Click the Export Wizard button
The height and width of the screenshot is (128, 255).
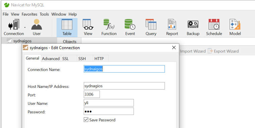click(223, 51)
